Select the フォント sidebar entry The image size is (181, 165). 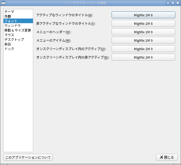[18, 21]
